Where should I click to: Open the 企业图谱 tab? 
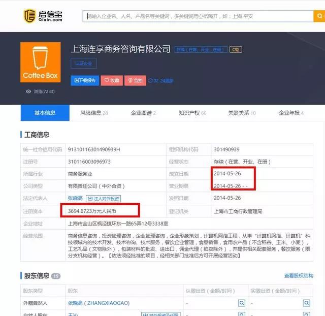click(143, 113)
